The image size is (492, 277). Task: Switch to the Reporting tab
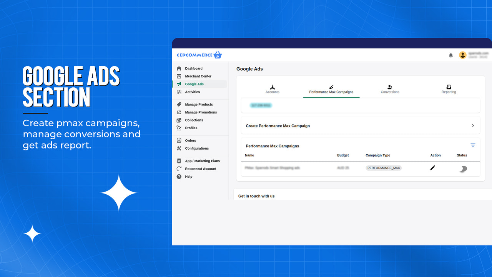[449, 89]
